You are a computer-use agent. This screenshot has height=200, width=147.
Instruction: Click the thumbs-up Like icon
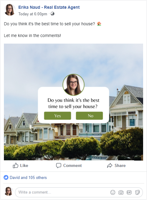coord(15,165)
